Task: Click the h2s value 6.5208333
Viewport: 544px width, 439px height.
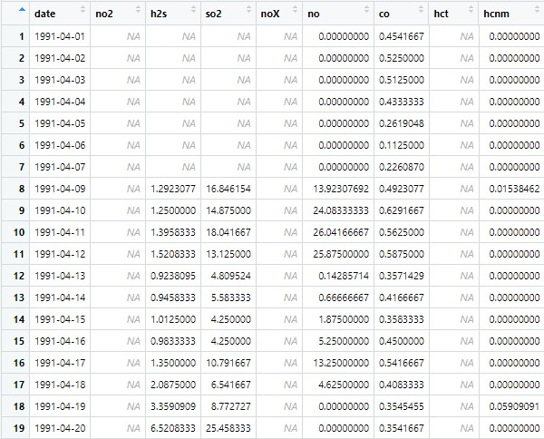Action: click(171, 427)
